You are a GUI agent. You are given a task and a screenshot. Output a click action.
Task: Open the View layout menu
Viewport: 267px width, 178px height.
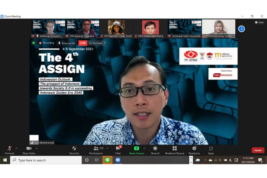pyautogui.click(x=259, y=22)
